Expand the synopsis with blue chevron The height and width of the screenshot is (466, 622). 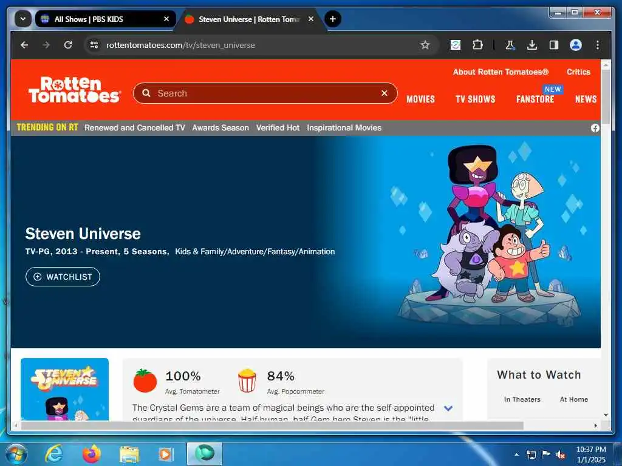click(x=448, y=408)
